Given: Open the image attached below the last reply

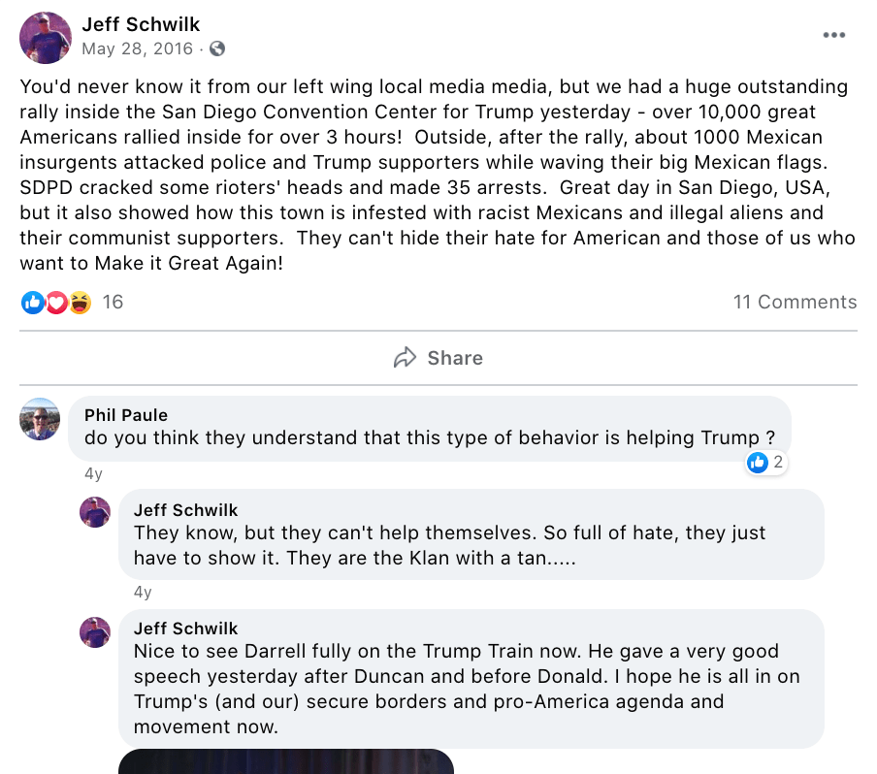Looking at the screenshot, I should [x=286, y=761].
